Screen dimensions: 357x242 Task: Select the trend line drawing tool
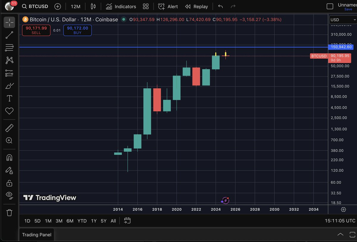pyautogui.click(x=9, y=35)
